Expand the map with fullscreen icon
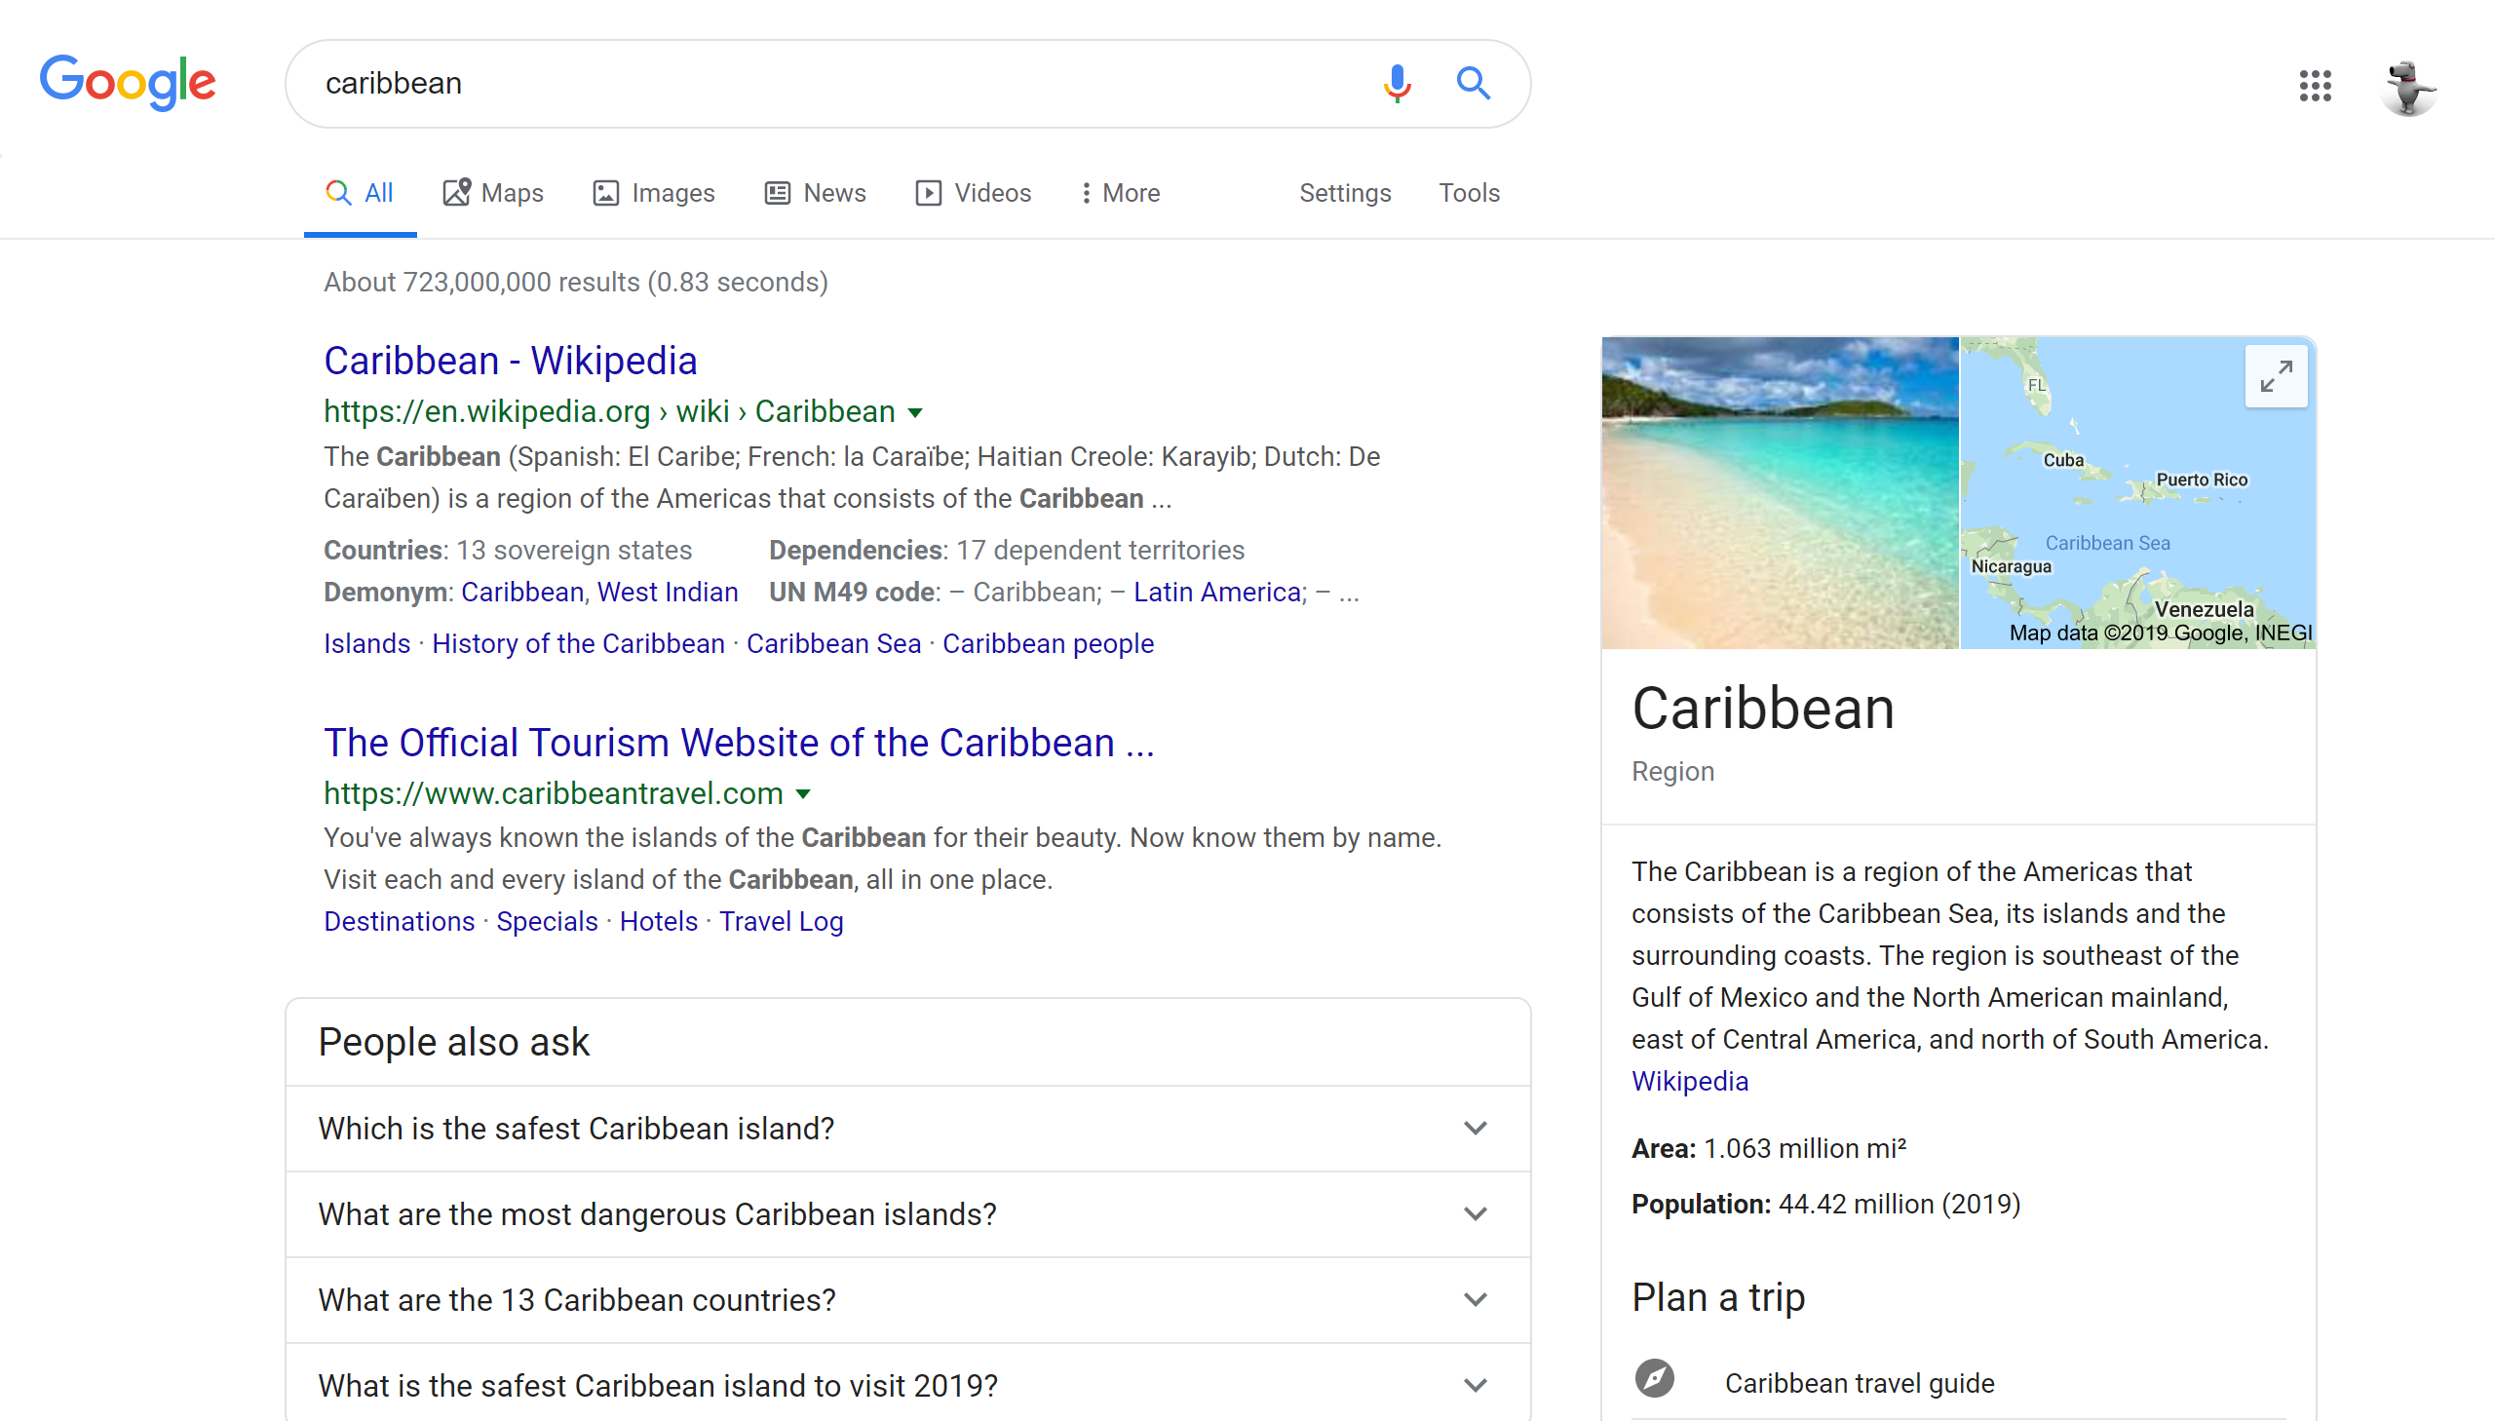The height and width of the screenshot is (1421, 2495). [2276, 376]
